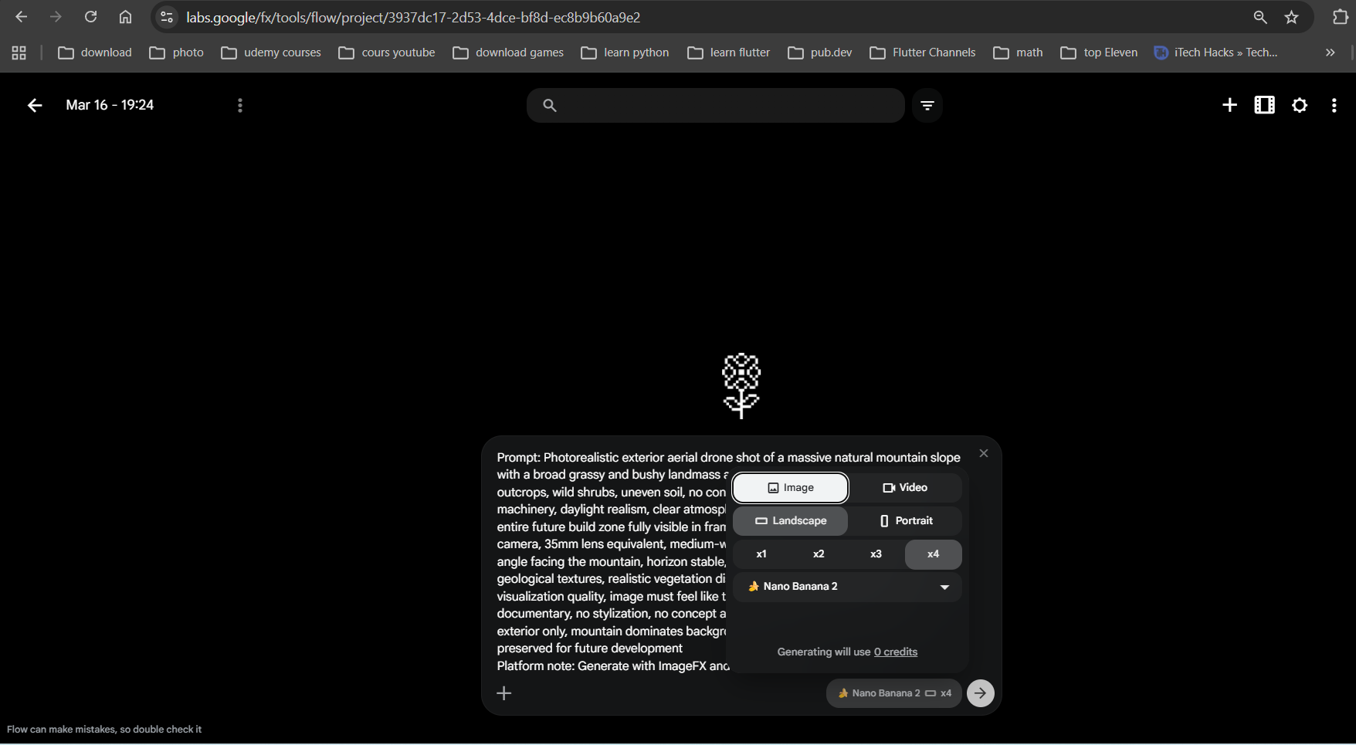
Task: Open the top-right three-dot overflow menu
Action: pyautogui.click(x=1334, y=105)
